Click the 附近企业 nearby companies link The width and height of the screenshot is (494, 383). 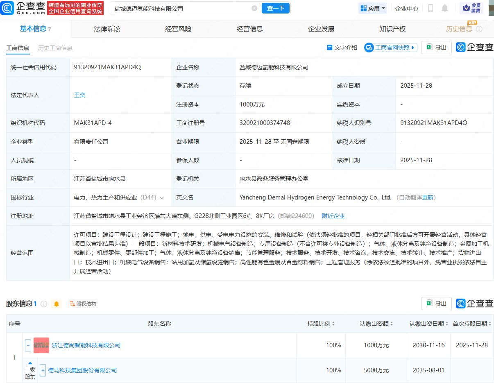pyautogui.click(x=333, y=216)
